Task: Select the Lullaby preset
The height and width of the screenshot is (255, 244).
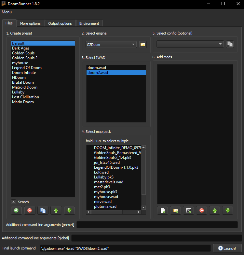Action: tap(43, 92)
